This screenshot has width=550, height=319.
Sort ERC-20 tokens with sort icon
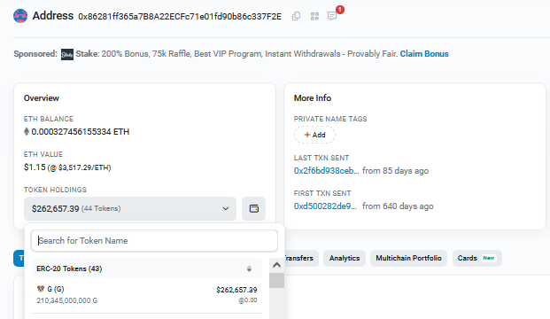pos(249,268)
